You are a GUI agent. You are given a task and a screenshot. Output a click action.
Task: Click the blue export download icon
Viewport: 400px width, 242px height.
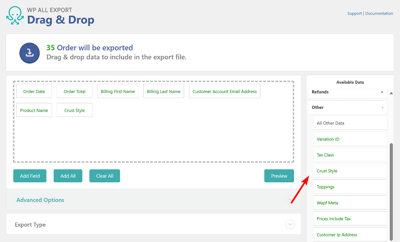click(29, 53)
